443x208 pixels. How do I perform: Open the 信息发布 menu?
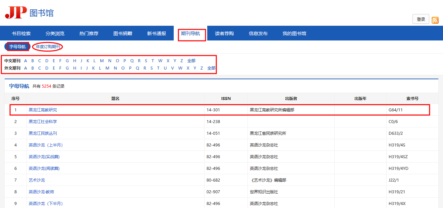click(258, 33)
